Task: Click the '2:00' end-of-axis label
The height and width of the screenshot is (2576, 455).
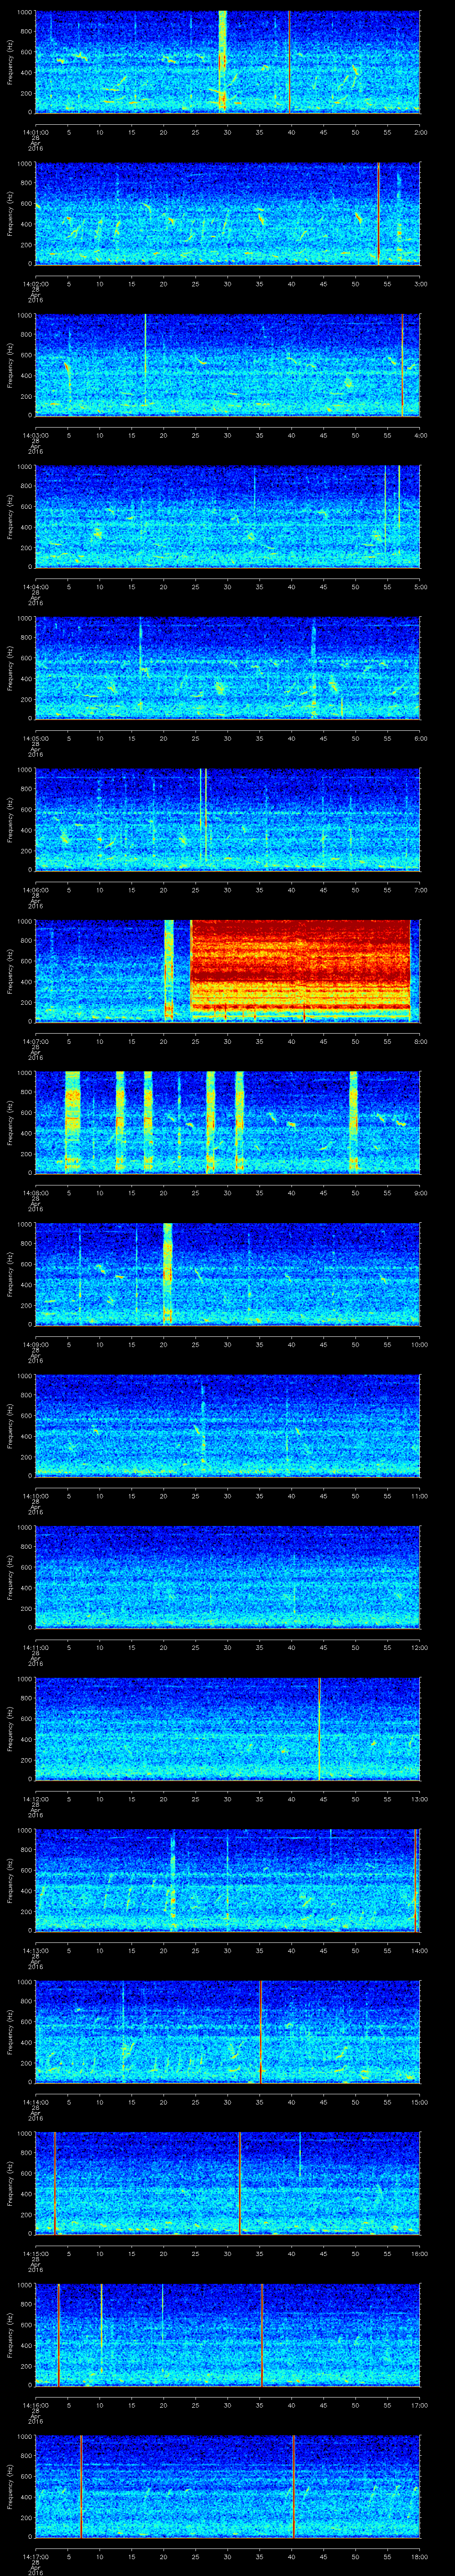Action: click(x=420, y=131)
